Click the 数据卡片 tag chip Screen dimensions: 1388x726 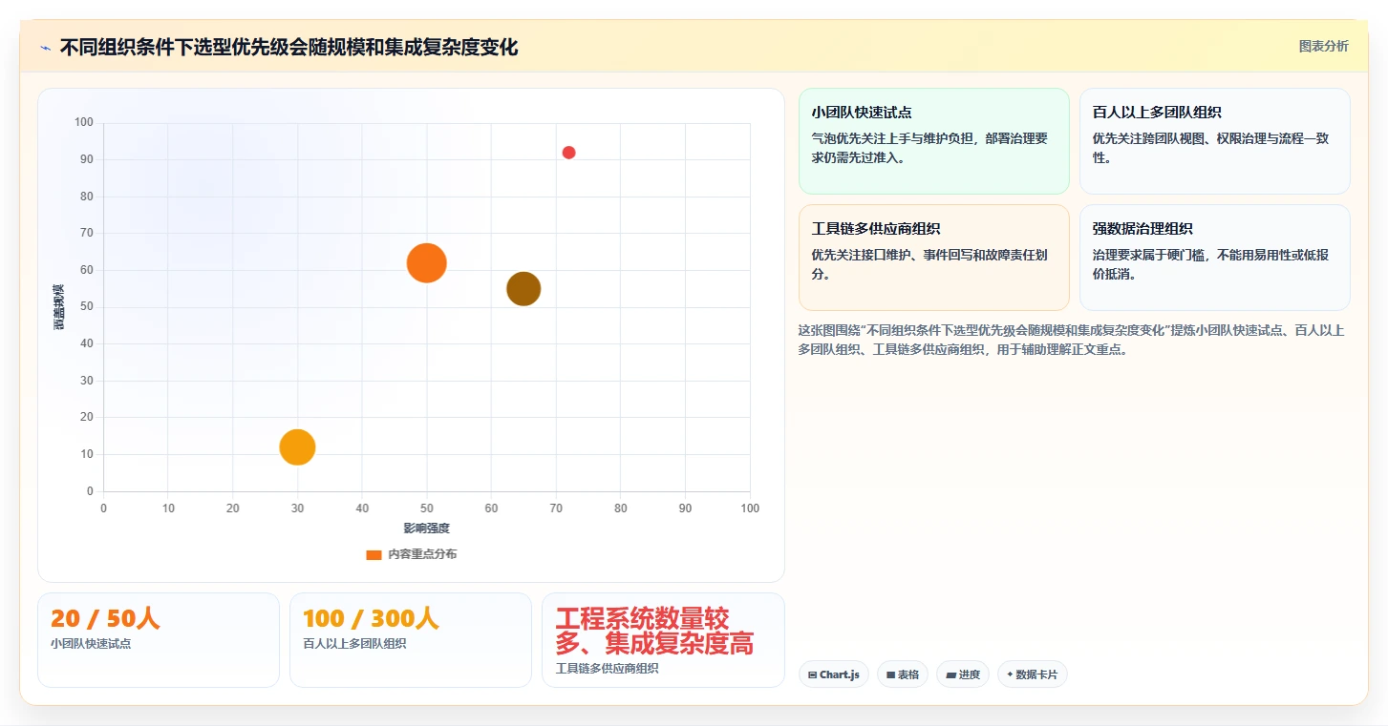[1032, 674]
